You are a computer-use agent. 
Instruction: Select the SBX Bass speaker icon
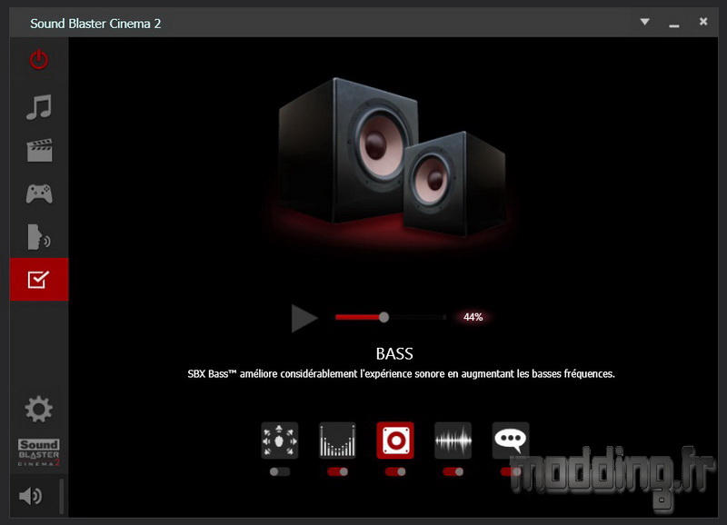point(395,441)
